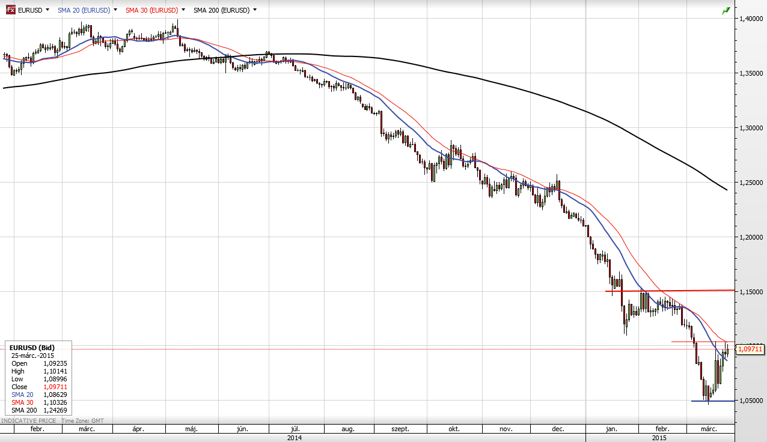
Task: Click the Time Zone: GMT label
Action: coord(82,420)
